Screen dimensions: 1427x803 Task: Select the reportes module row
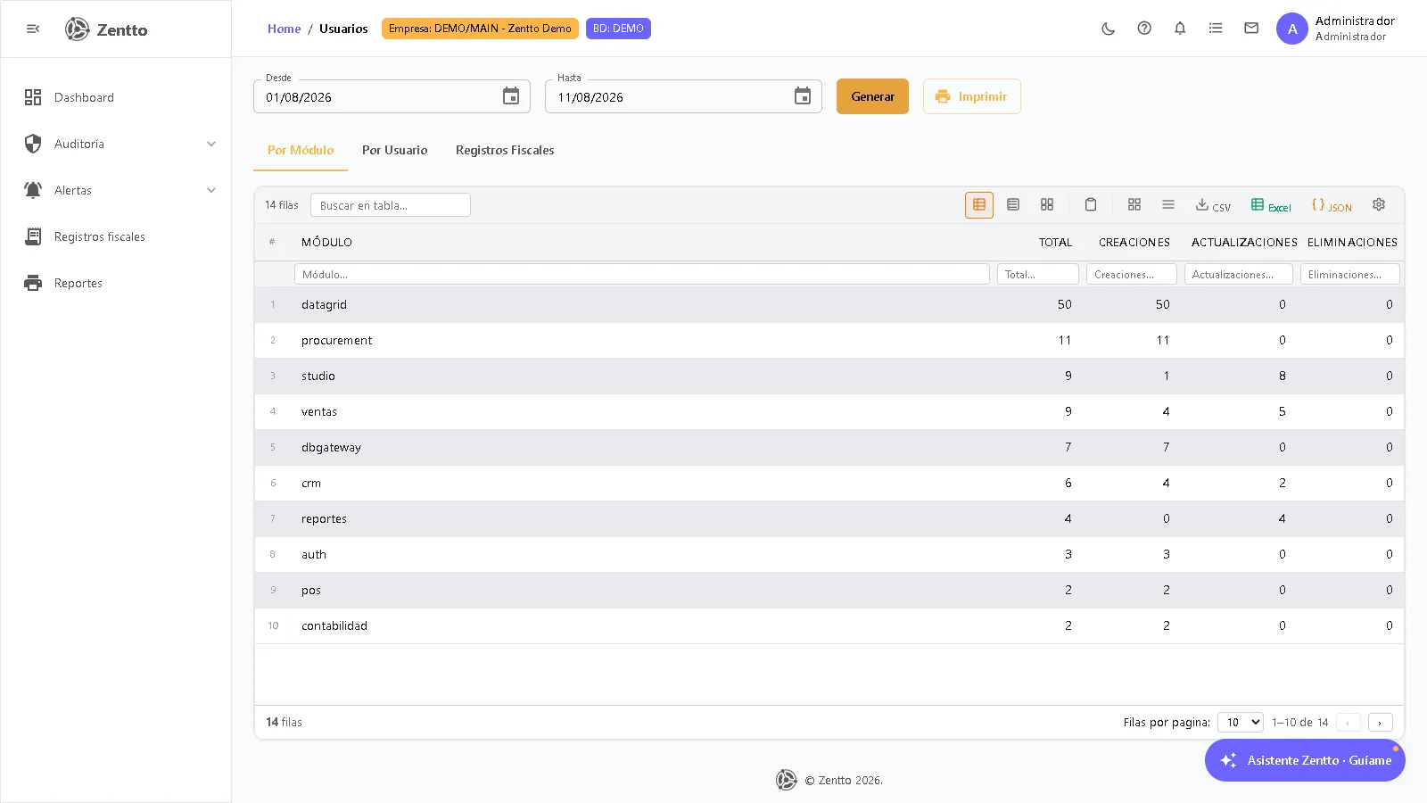(x=829, y=518)
